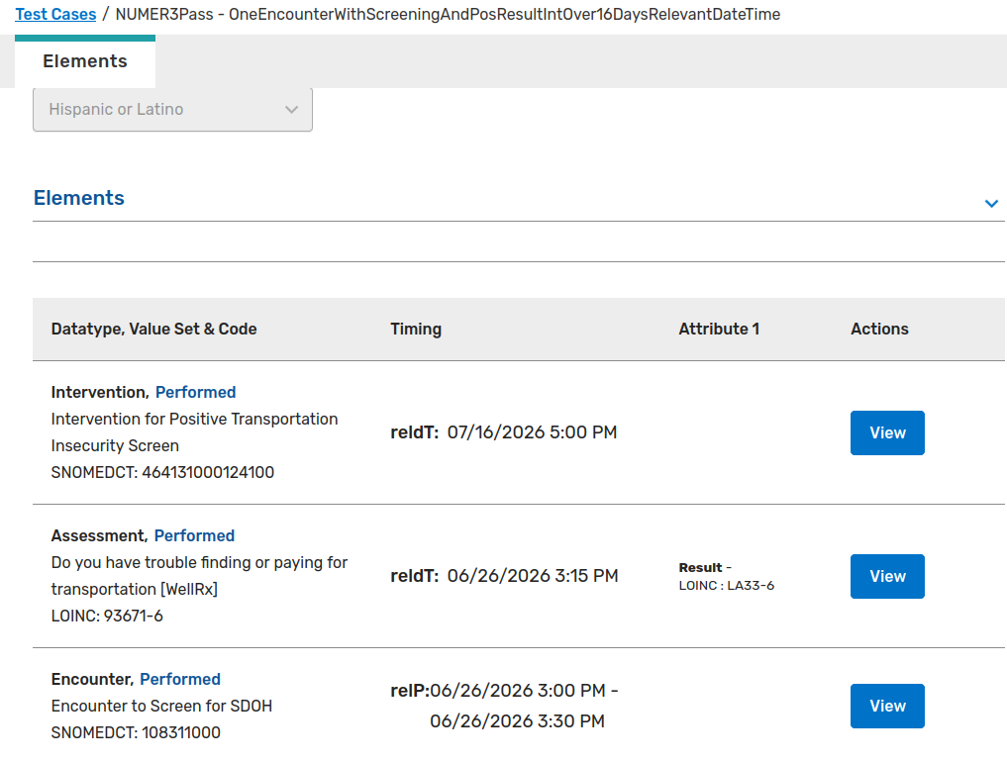Click the Elements section heading
This screenshot has width=1007, height=763.
(x=79, y=198)
